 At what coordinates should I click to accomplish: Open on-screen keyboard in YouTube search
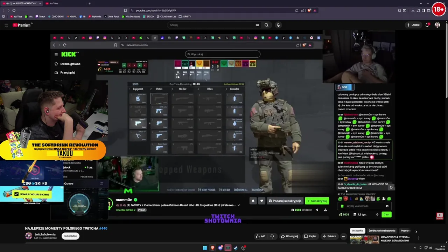257,25
